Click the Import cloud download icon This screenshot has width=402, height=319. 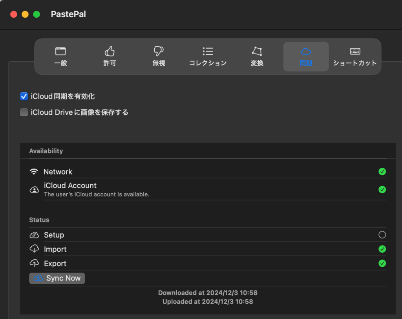pyautogui.click(x=34, y=249)
